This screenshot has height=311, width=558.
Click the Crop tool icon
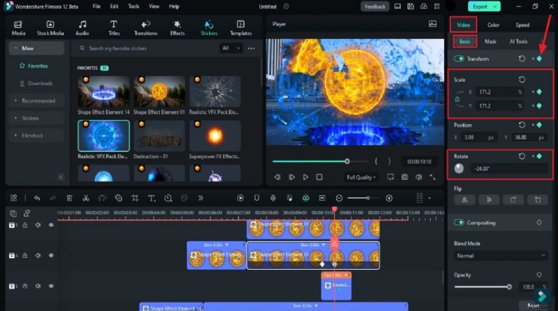pos(135,198)
